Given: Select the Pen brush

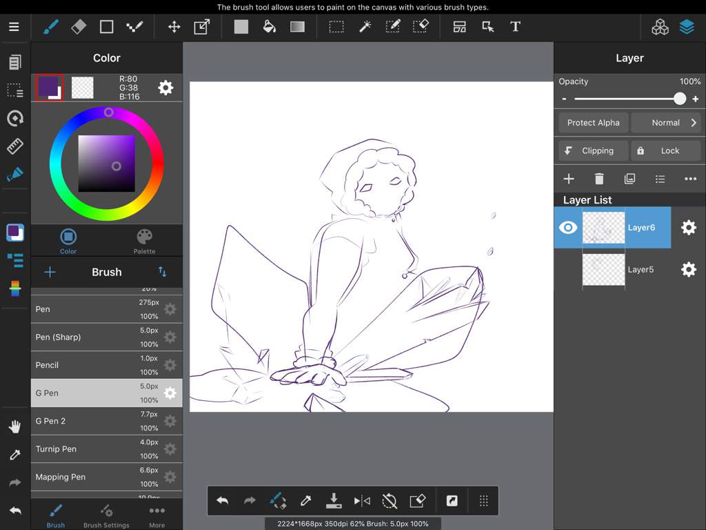Looking at the screenshot, I should coord(107,309).
